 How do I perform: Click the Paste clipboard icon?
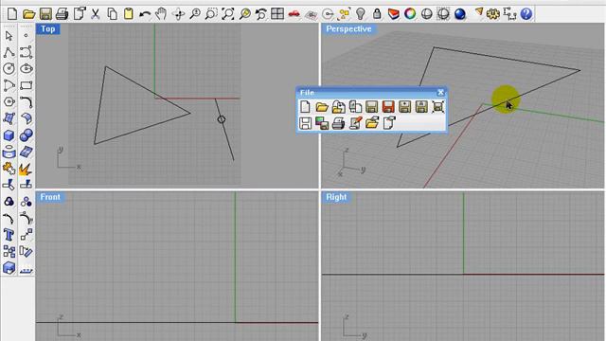[129, 14]
